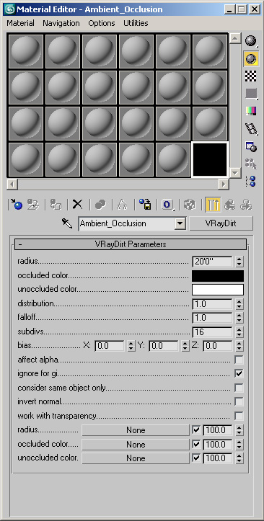Viewport: 264px width, 521px height.
Task: Enable work with transparency checkbox
Action: pyautogui.click(x=239, y=416)
